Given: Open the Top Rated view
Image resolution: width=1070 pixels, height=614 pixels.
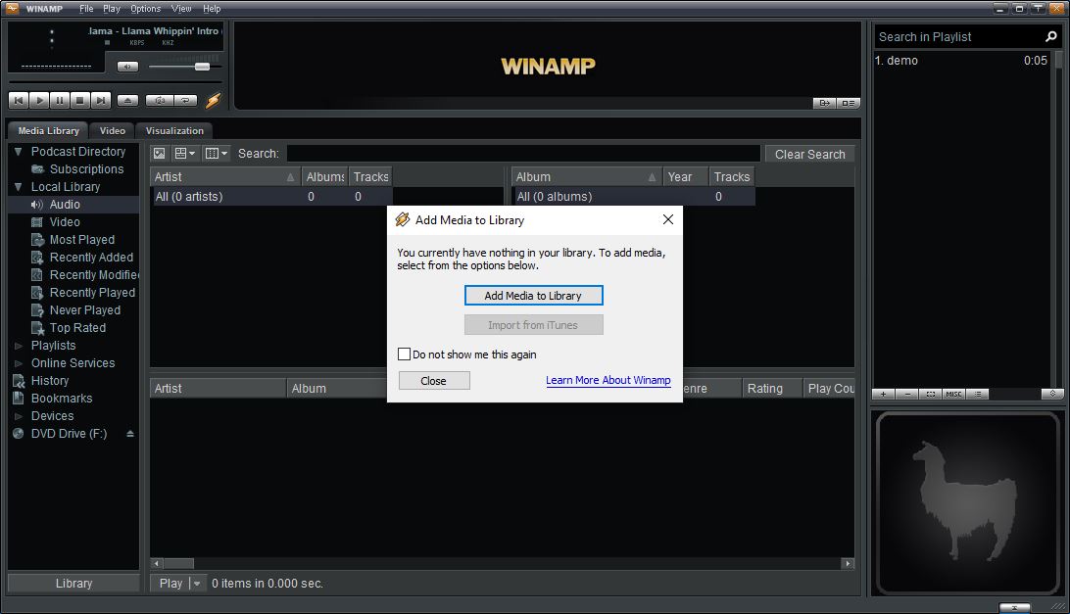Looking at the screenshot, I should pos(77,328).
